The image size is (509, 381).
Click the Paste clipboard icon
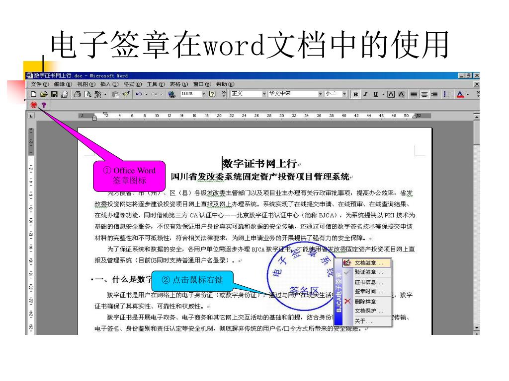(115, 94)
